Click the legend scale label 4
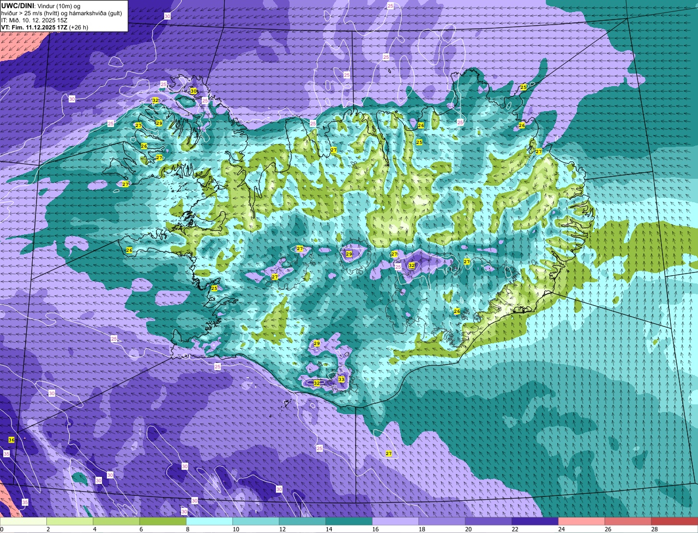The height and width of the screenshot is (533, 698). (x=94, y=529)
